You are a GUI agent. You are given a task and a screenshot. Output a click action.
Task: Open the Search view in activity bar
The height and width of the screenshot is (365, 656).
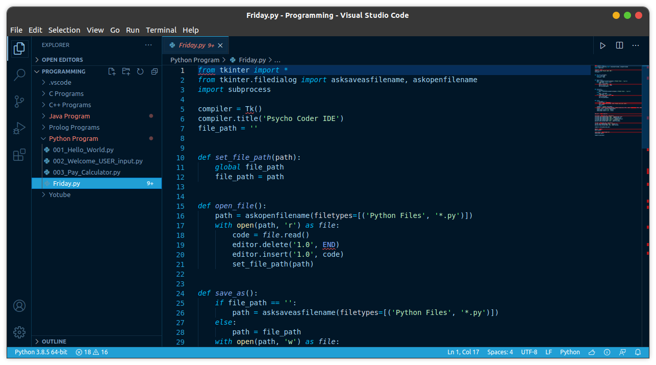pos(19,75)
